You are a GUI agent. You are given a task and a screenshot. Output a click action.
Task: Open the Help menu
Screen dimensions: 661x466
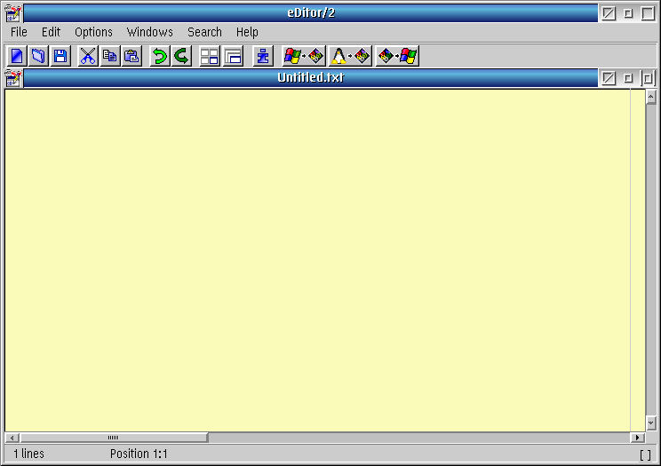click(x=247, y=32)
